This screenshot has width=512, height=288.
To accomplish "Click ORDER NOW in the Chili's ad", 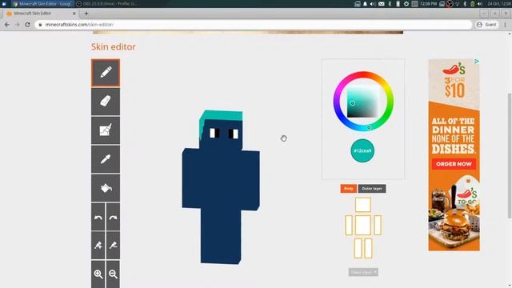I will point(454,164).
